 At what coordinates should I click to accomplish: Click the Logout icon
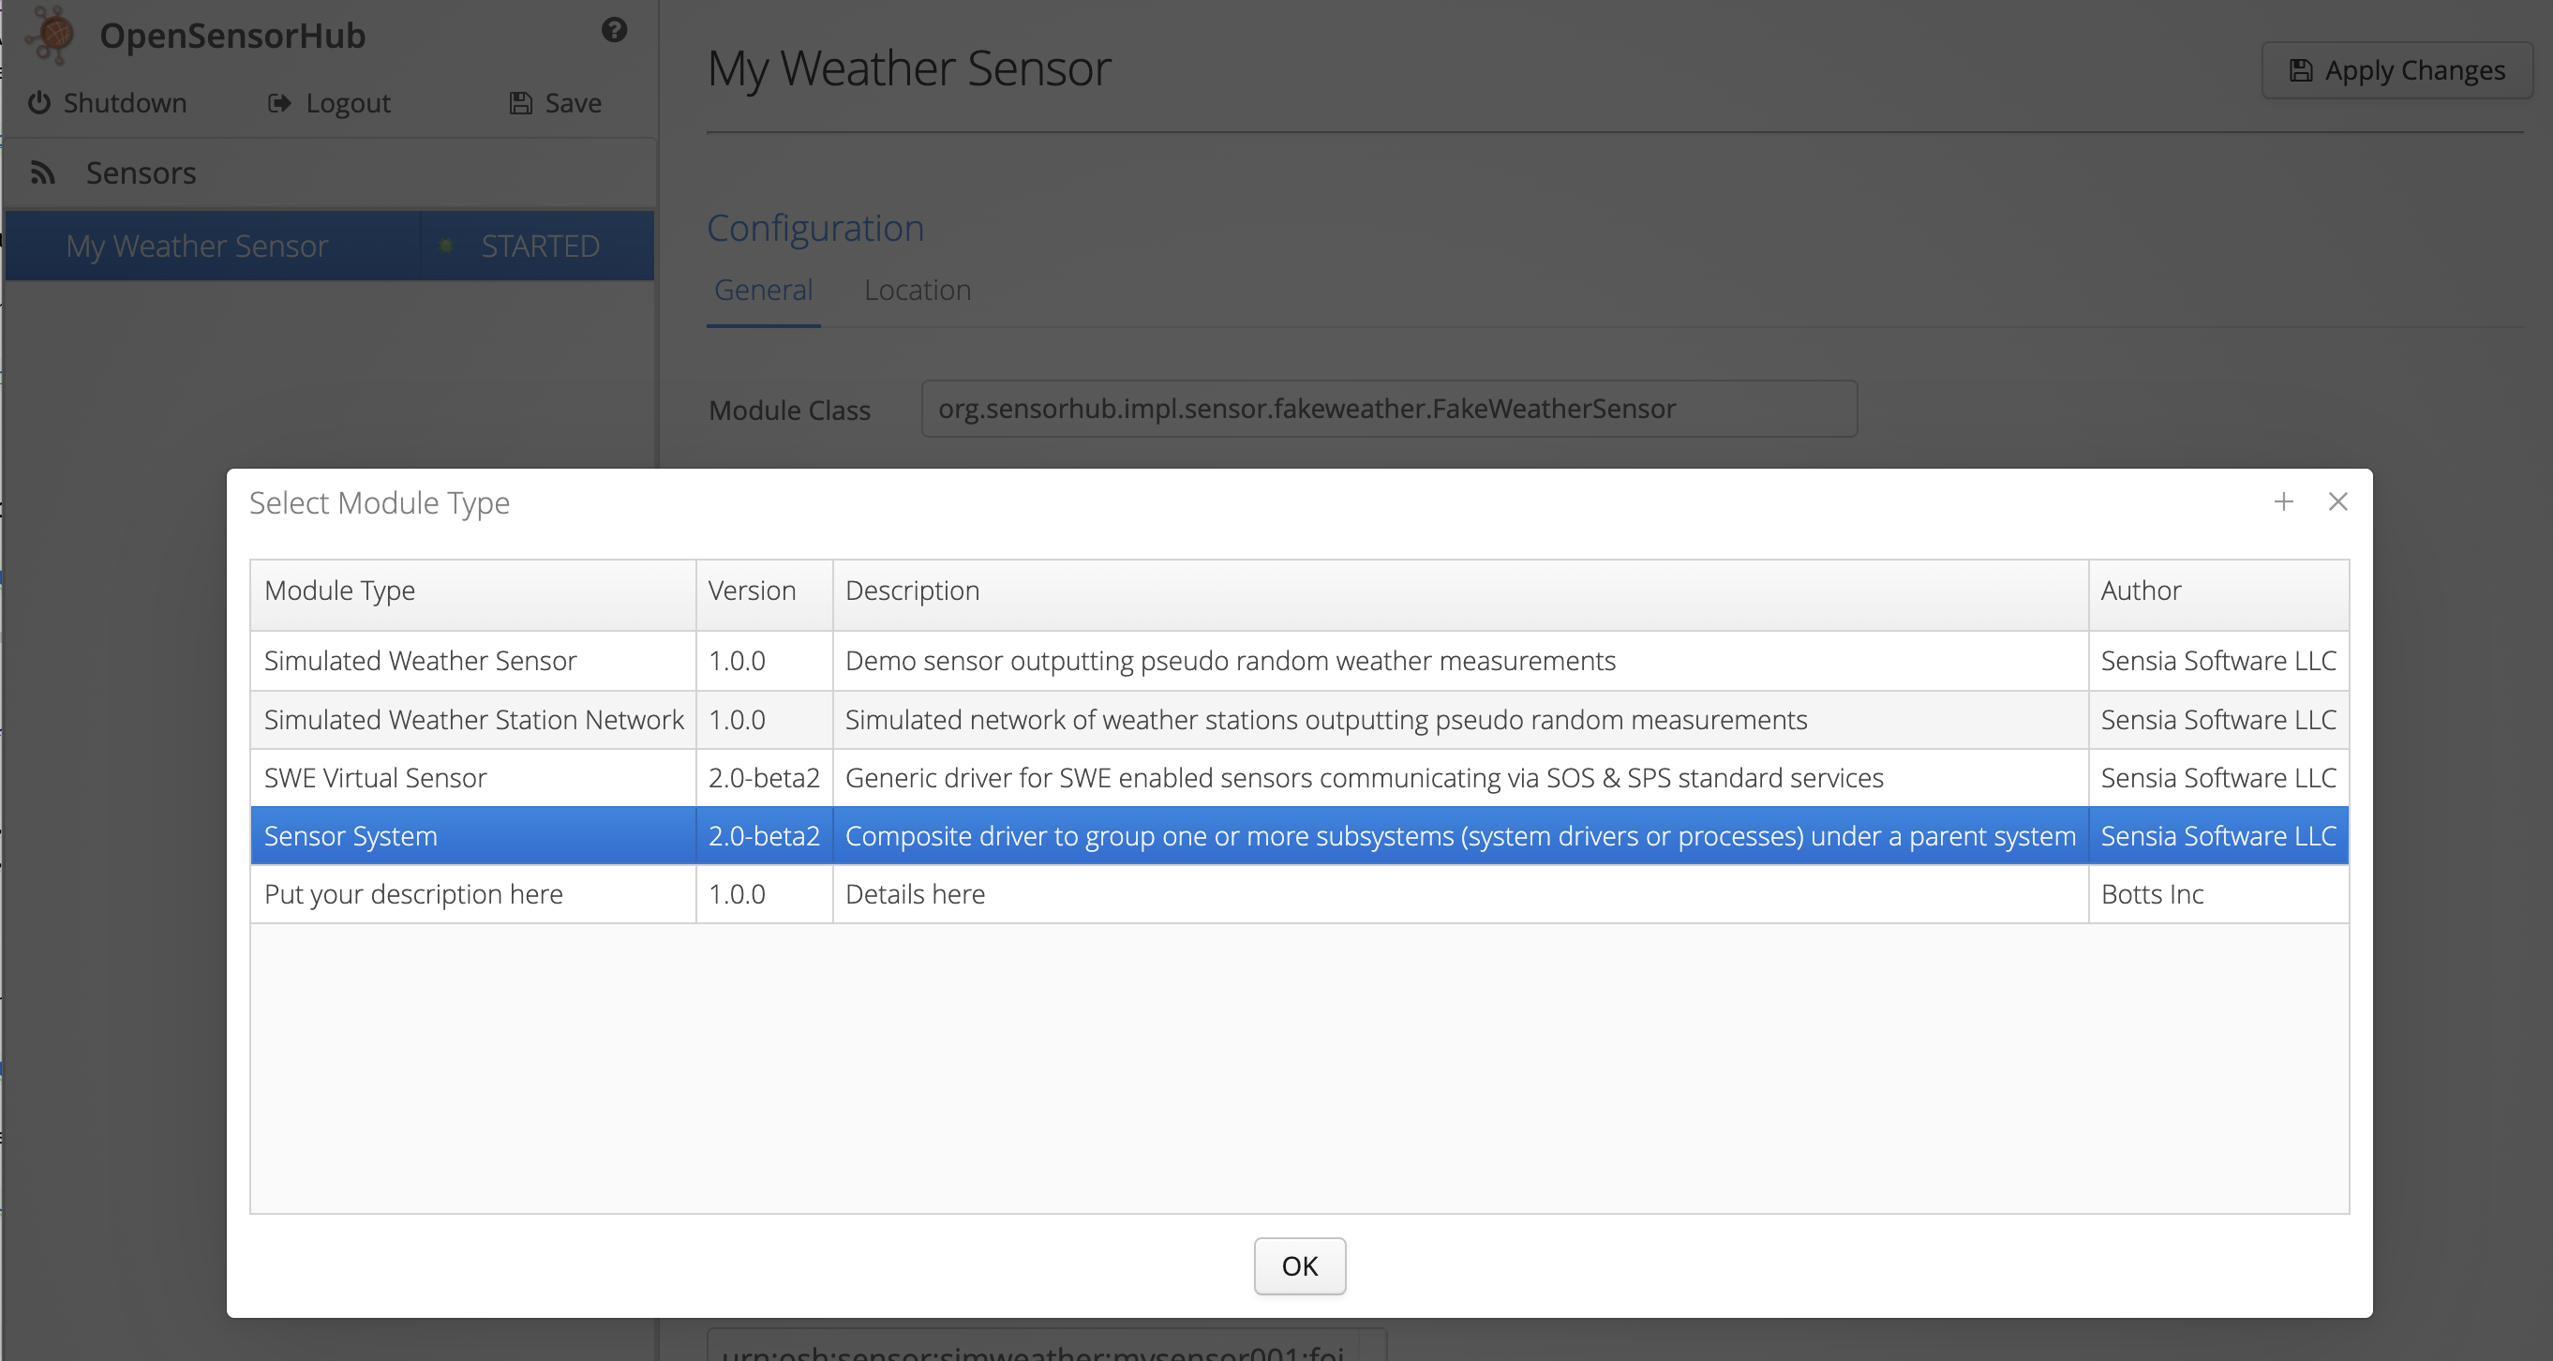click(279, 103)
